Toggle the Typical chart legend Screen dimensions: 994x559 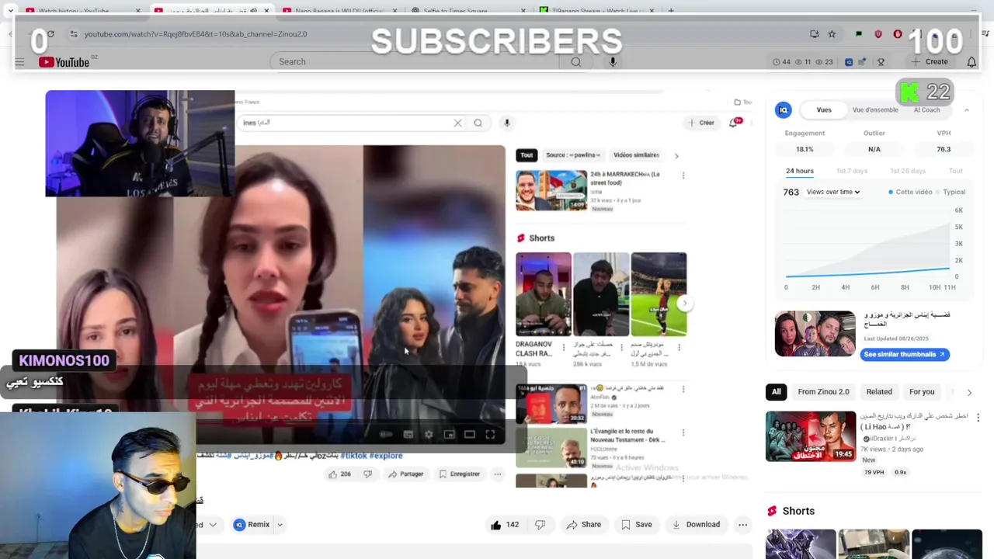(x=951, y=192)
